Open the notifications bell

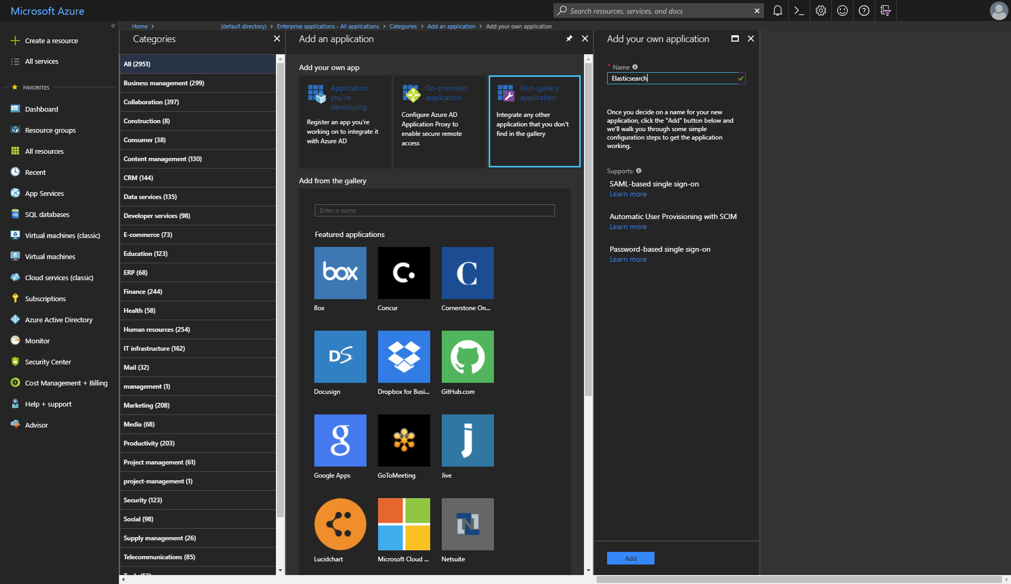[x=777, y=11]
